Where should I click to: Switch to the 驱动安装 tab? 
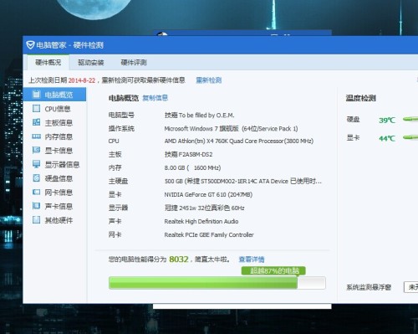(x=91, y=62)
